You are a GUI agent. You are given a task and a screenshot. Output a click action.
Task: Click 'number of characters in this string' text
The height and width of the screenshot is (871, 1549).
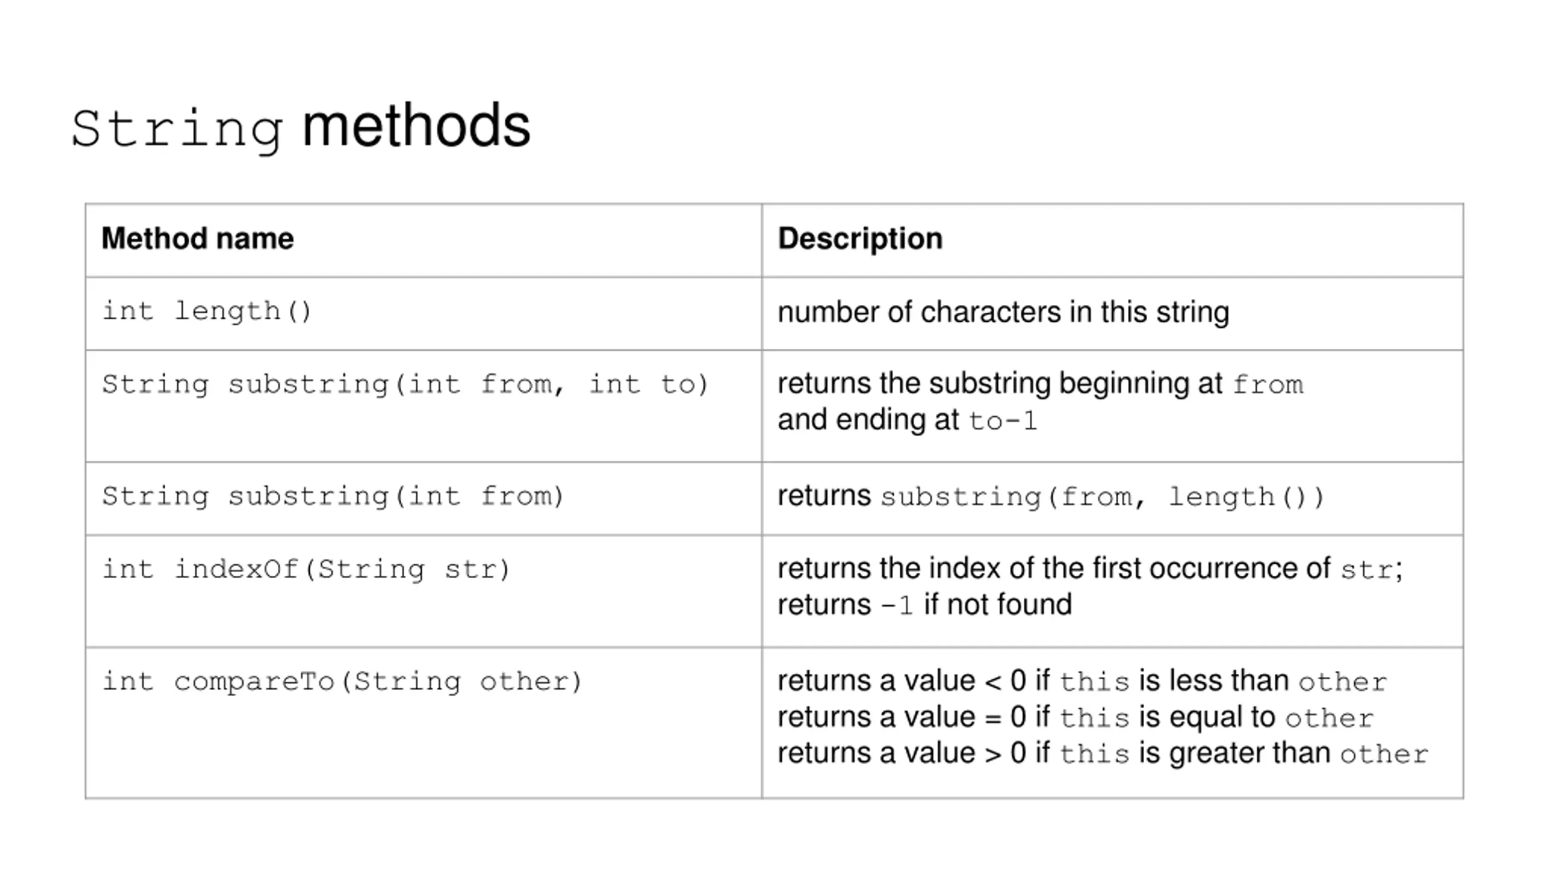(x=1003, y=312)
